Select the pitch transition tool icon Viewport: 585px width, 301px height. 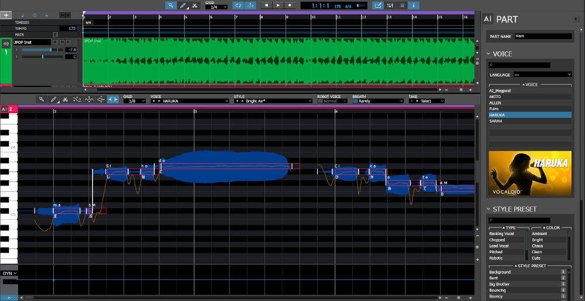pyautogui.click(x=101, y=99)
